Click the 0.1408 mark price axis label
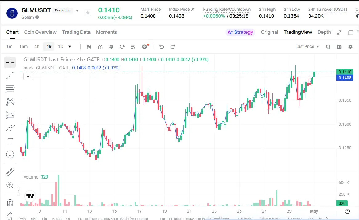This screenshot has width=359, height=220. coord(345,78)
